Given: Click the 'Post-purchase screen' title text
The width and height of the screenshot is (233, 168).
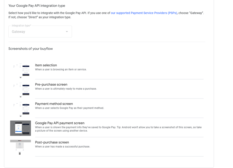Looking at the screenshot, I should click(x=52, y=142).
